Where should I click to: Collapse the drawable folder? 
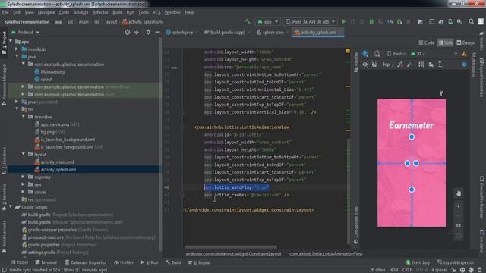click(x=24, y=117)
